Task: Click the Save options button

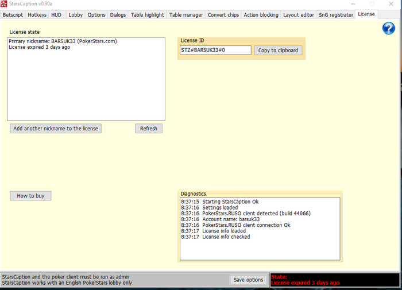Action: coord(249,280)
